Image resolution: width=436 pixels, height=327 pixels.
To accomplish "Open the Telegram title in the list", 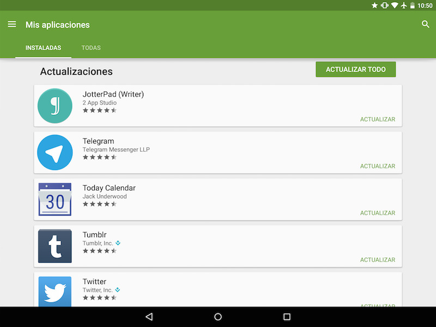I will point(98,141).
